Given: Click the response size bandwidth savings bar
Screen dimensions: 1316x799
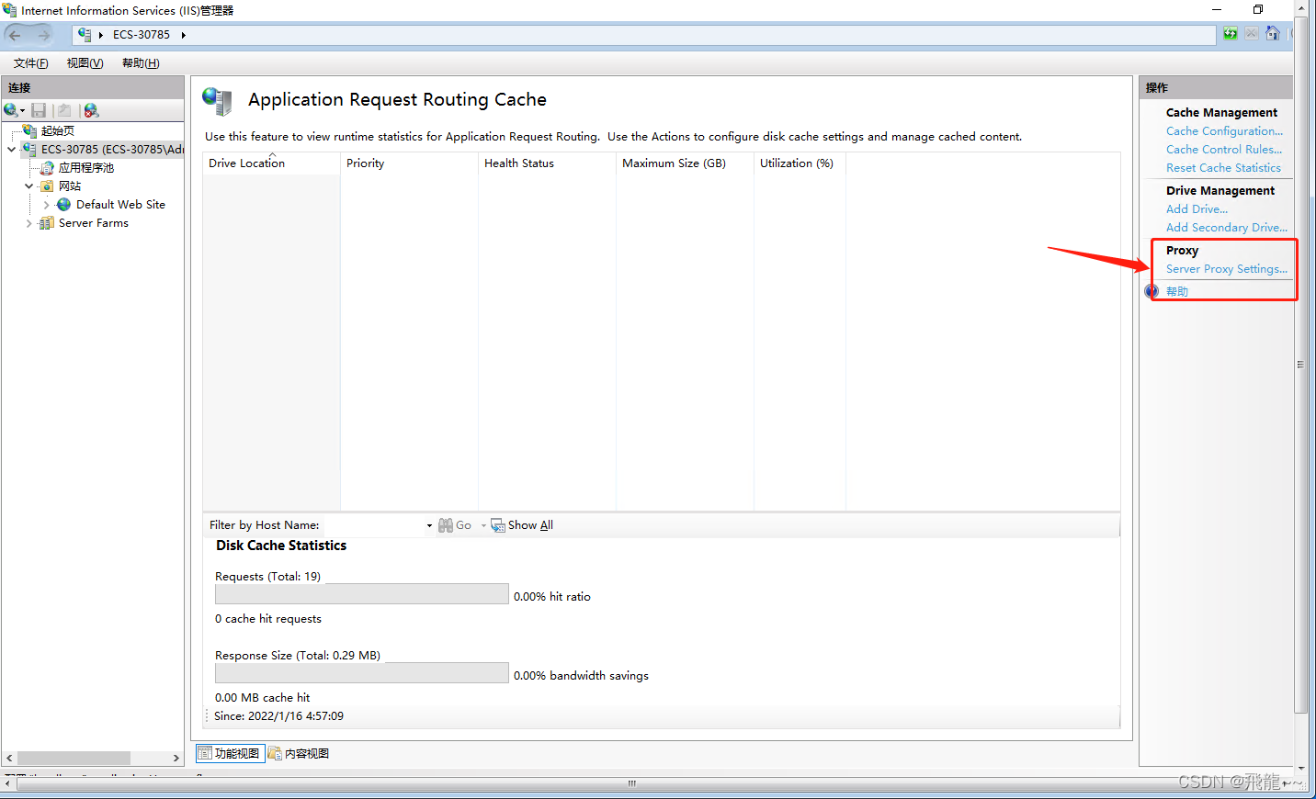Looking at the screenshot, I should [x=361, y=673].
